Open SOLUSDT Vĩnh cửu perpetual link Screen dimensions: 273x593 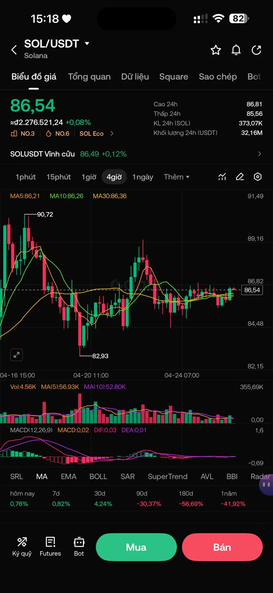pyautogui.click(x=43, y=154)
